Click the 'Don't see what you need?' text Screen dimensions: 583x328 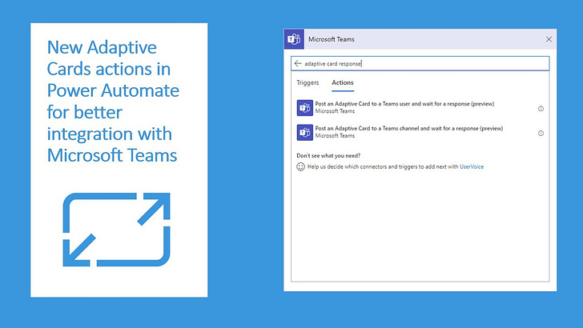point(328,156)
